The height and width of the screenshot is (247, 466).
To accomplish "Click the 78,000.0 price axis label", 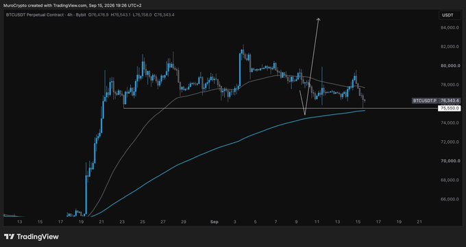I will coord(450,85).
